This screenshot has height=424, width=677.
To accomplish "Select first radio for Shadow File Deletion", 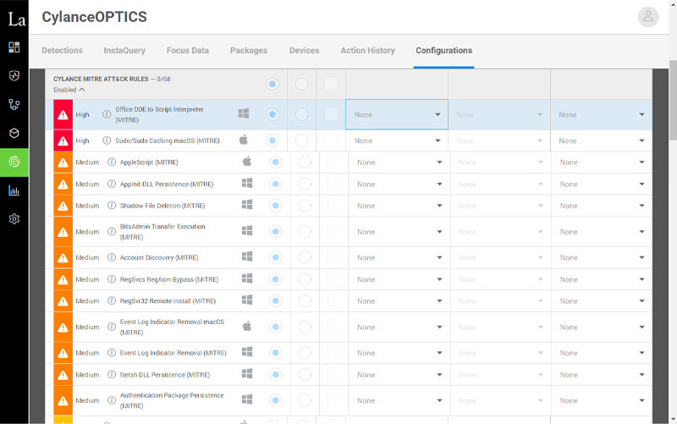I will (x=276, y=206).
